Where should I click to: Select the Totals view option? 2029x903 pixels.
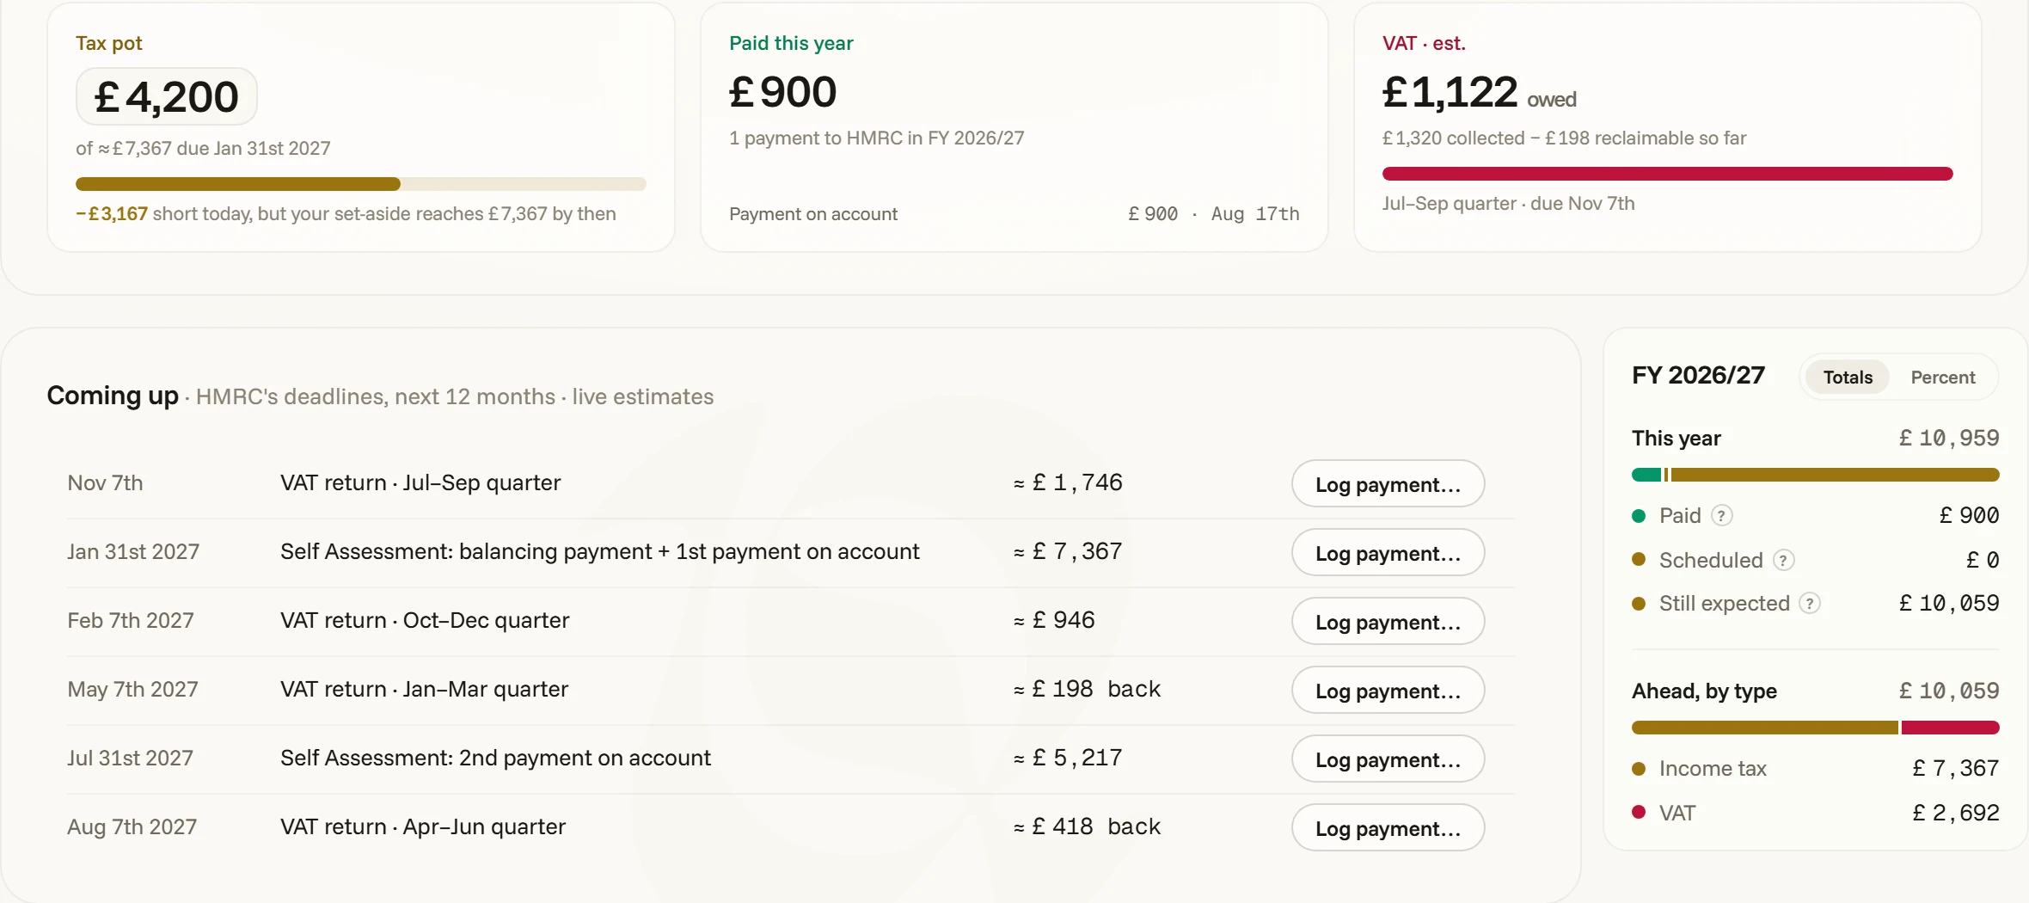1848,377
